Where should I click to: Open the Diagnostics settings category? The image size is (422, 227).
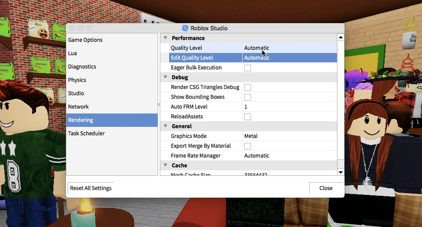coord(112,67)
